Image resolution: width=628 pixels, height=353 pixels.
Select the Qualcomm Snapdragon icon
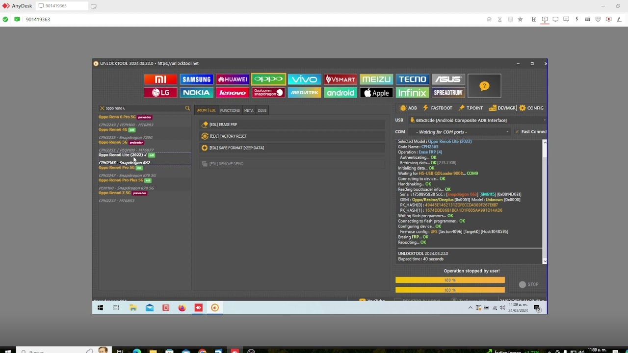point(268,93)
